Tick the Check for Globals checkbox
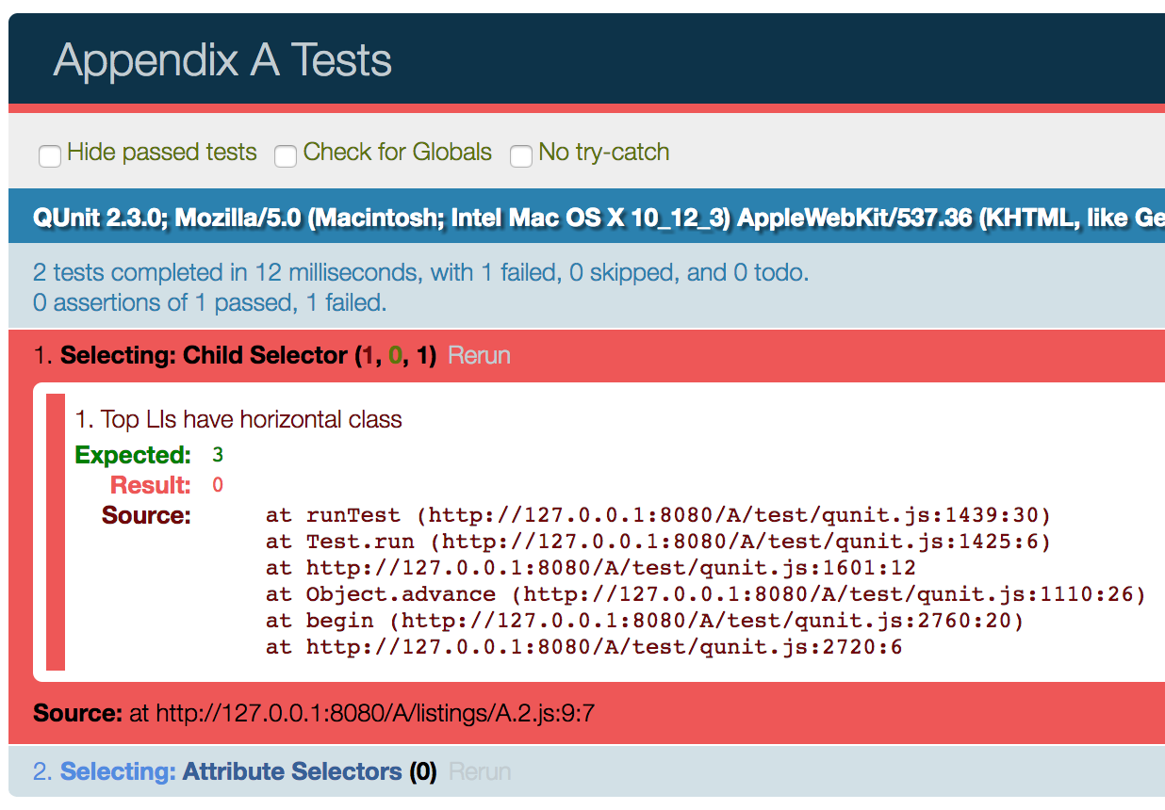1165x810 pixels. 286,155
